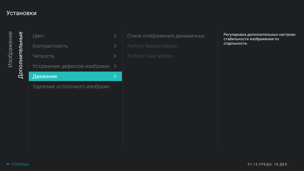
Task: Click the Установки page title
Action: tap(21, 13)
